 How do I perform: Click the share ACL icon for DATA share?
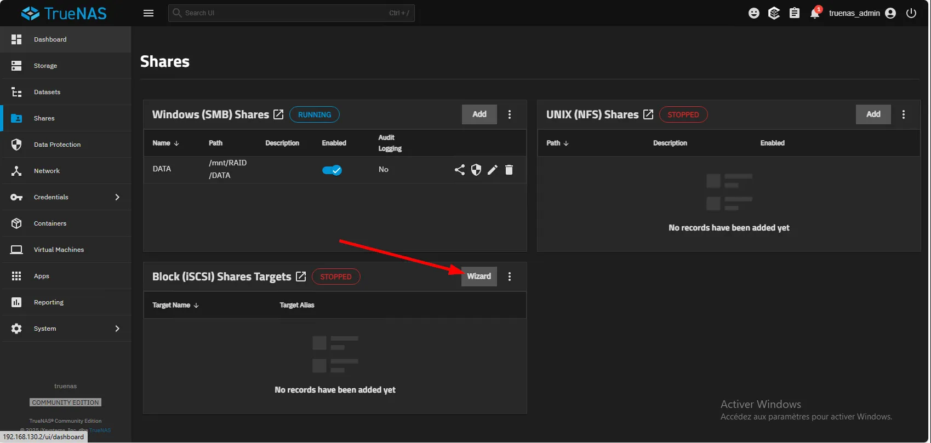click(459, 170)
